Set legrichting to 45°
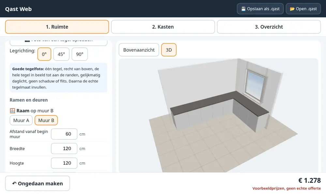Screen dimensions: 326x194 coord(61,54)
